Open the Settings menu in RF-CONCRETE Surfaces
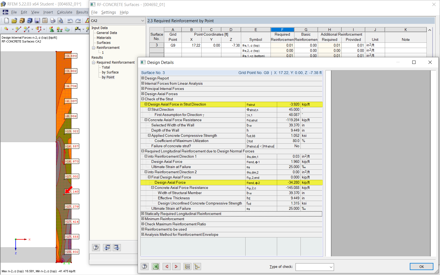 coord(108,12)
